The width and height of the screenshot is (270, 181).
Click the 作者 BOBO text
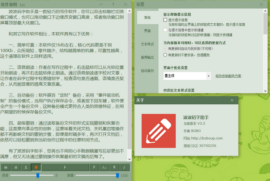(192, 131)
